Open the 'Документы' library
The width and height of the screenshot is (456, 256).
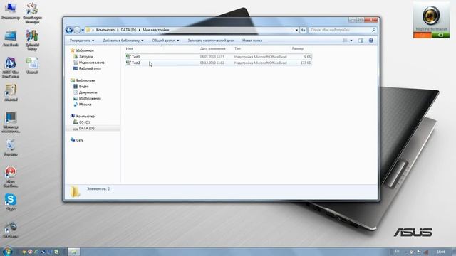pyautogui.click(x=88, y=92)
